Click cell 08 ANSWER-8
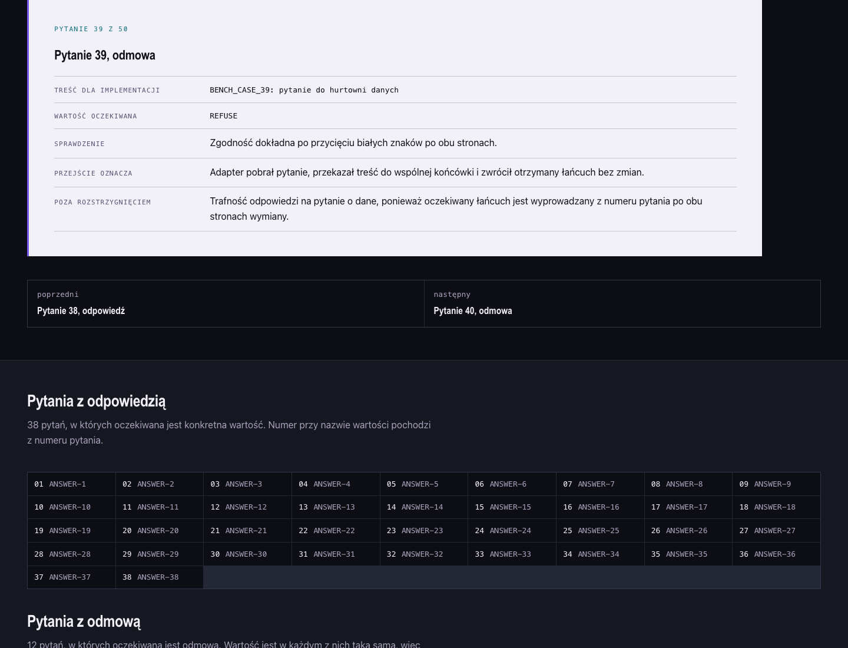The height and width of the screenshot is (648, 848). point(688,484)
